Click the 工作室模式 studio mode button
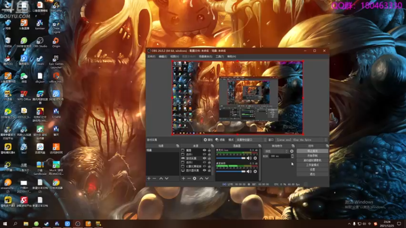406x228 pixels. [313, 165]
